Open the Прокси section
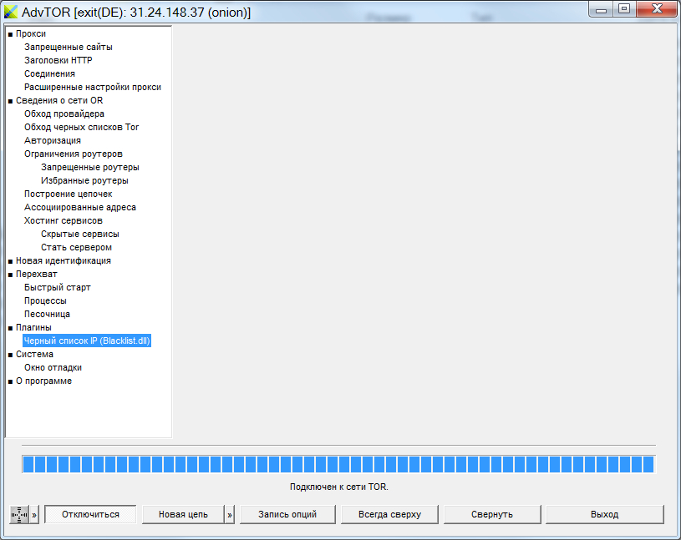This screenshot has height=540, width=681. click(31, 34)
